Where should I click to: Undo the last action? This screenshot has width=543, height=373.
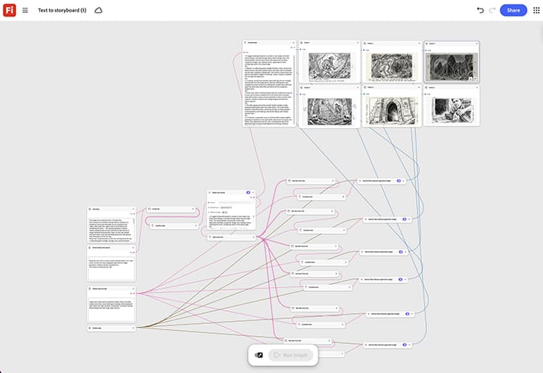click(x=480, y=10)
